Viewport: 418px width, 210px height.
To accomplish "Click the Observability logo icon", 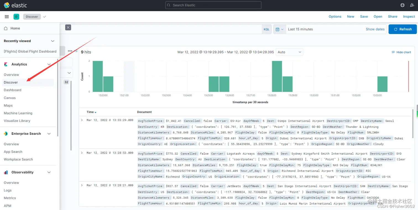I will [x=6, y=172].
